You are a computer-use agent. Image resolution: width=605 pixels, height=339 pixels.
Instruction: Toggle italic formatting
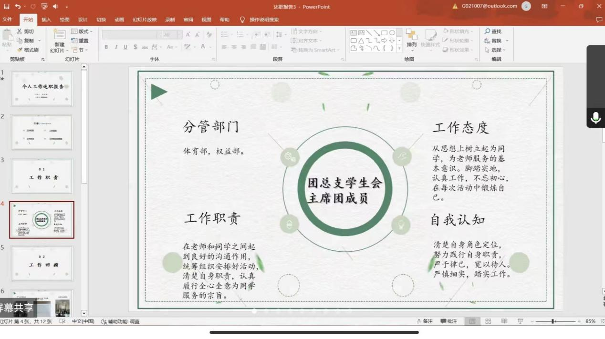[115, 47]
